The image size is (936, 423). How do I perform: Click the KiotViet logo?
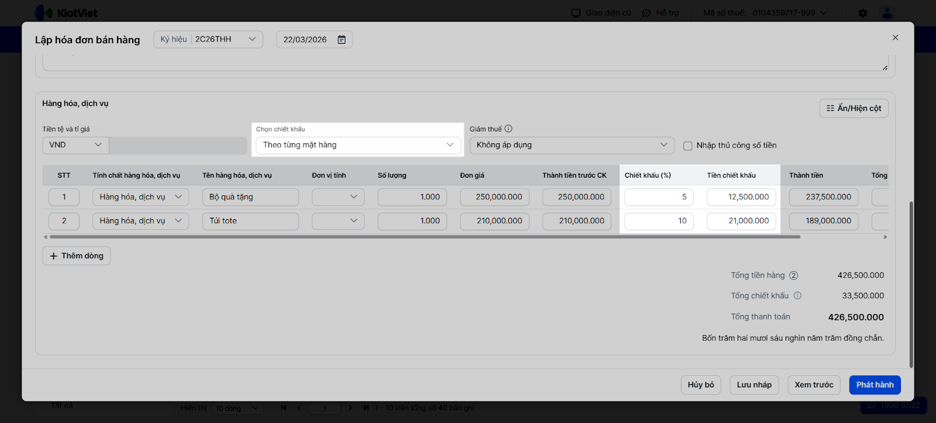pos(66,13)
